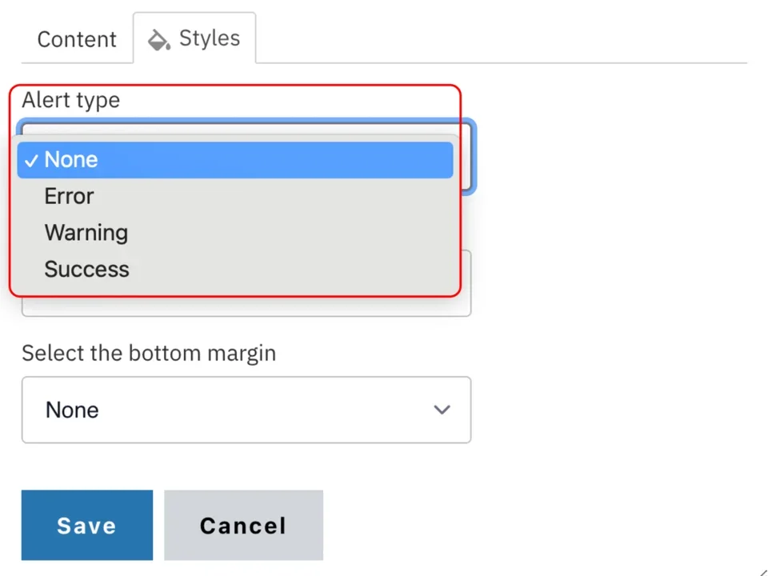This screenshot has width=768, height=576.
Task: Choose None in the alert type list
Action: 70,159
